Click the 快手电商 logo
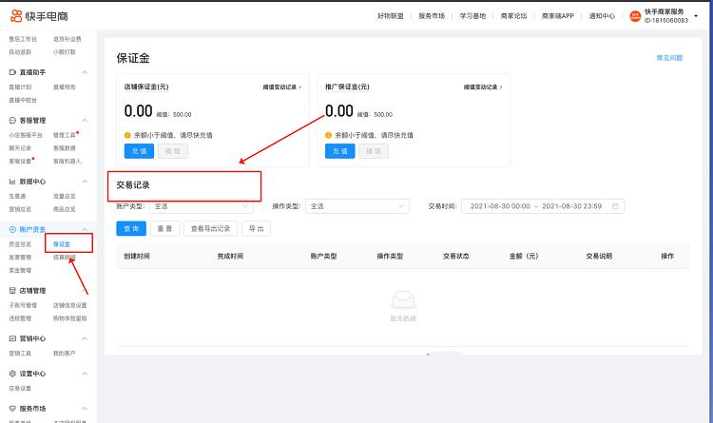The image size is (713, 423). pyautogui.click(x=39, y=16)
